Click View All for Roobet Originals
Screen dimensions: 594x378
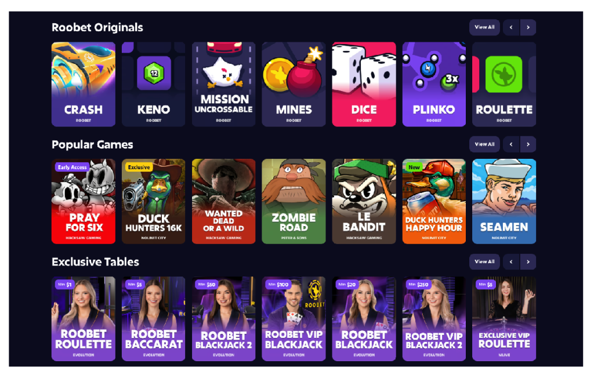tap(484, 27)
